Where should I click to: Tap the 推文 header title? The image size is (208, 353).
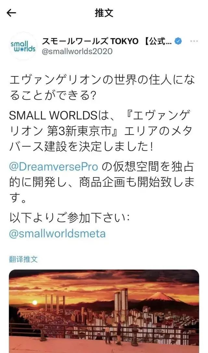pyautogui.click(x=104, y=13)
